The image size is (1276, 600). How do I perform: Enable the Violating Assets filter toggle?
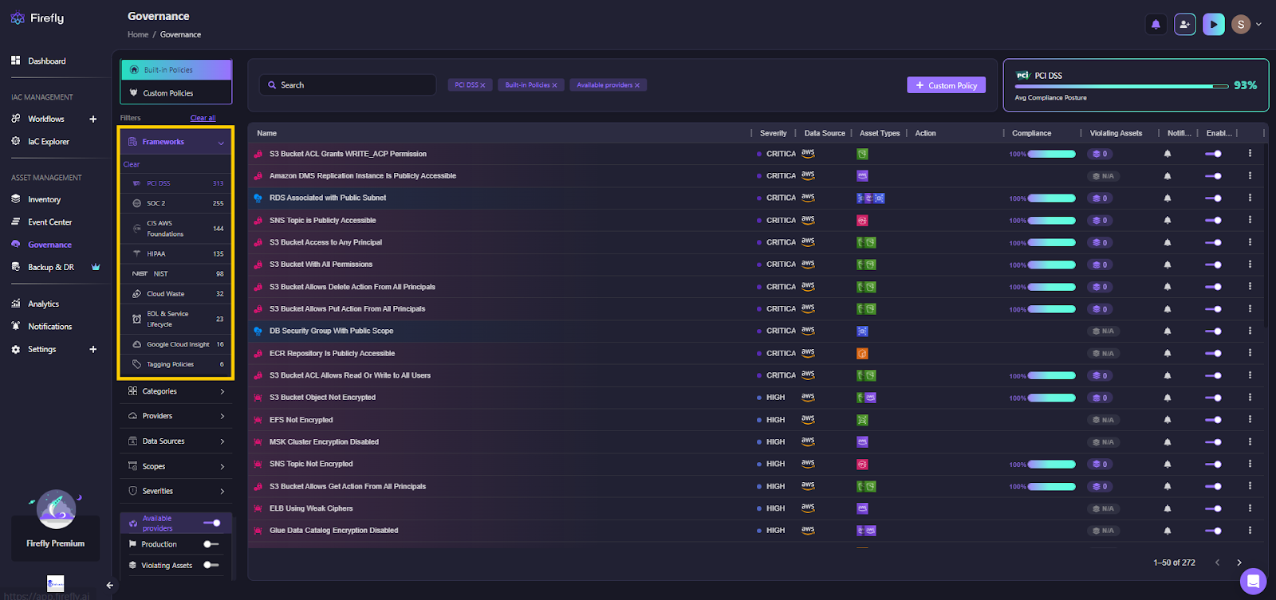[x=211, y=565]
